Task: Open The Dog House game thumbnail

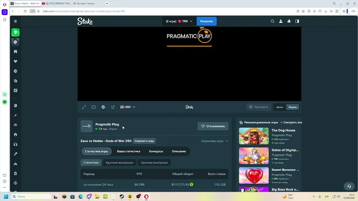Action: (254, 136)
